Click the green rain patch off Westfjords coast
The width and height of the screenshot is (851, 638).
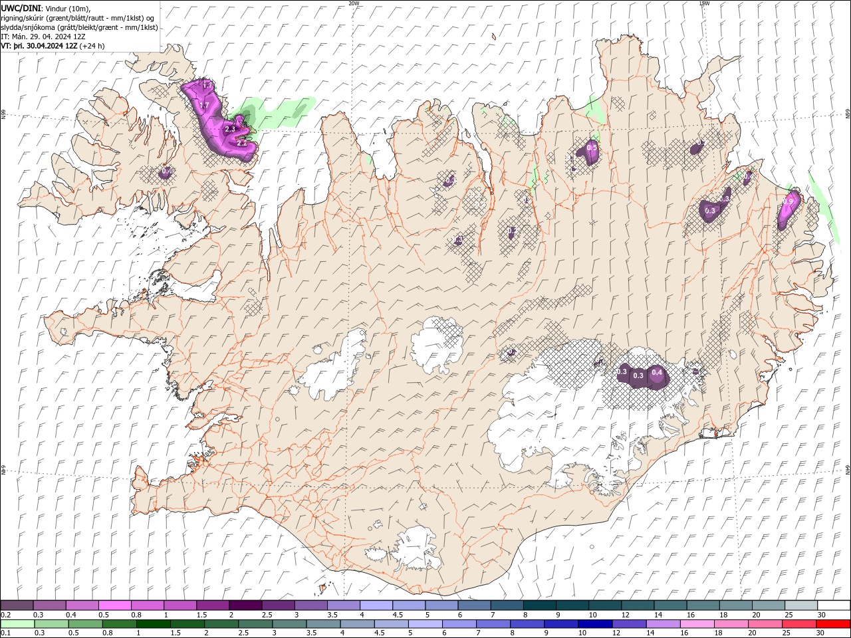pyautogui.click(x=276, y=113)
